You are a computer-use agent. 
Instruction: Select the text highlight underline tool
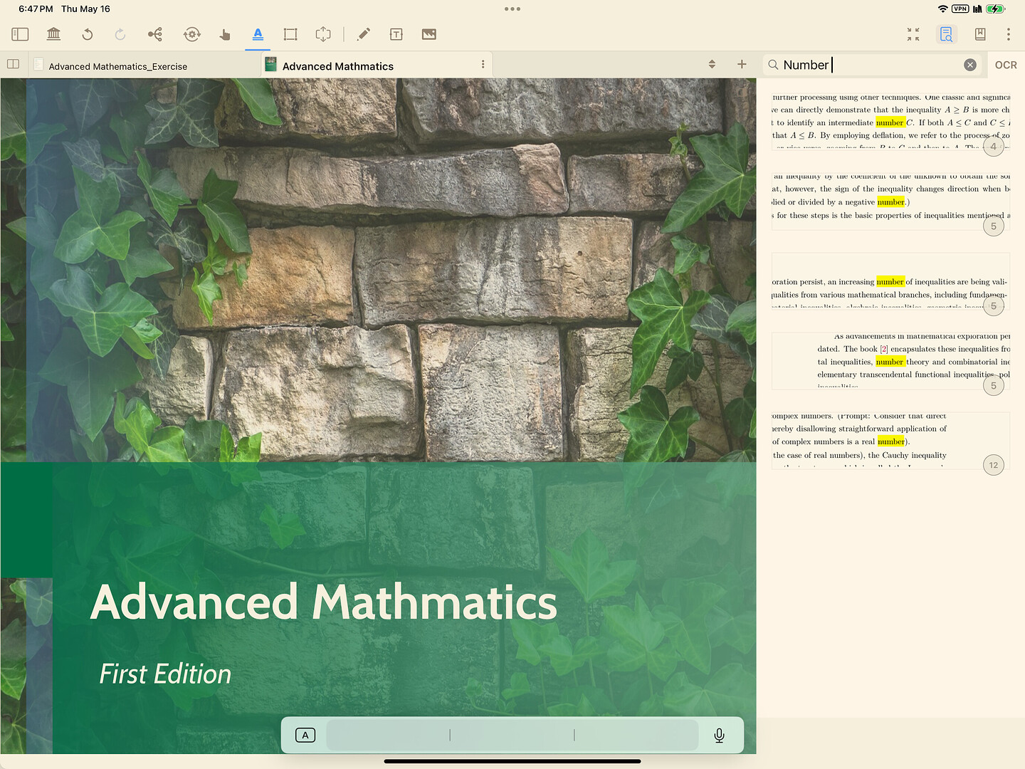tap(258, 34)
